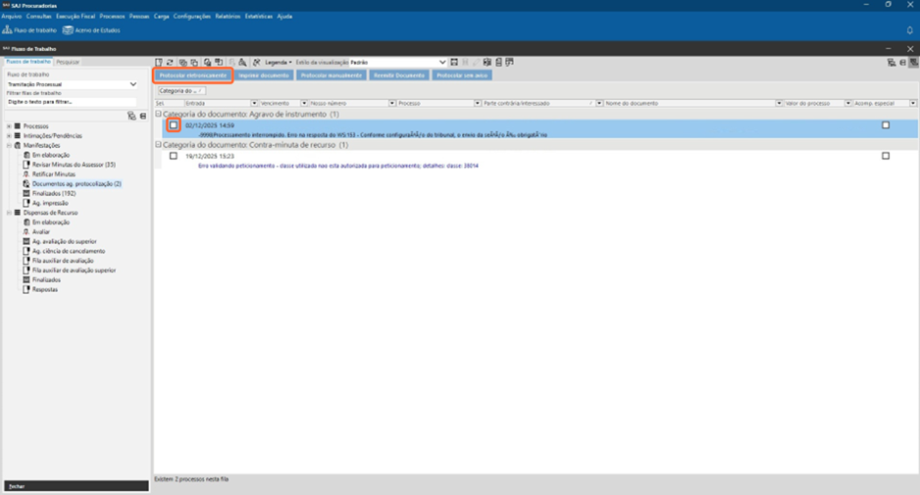Click the notification bell icon
The image size is (920, 495).
(909, 30)
